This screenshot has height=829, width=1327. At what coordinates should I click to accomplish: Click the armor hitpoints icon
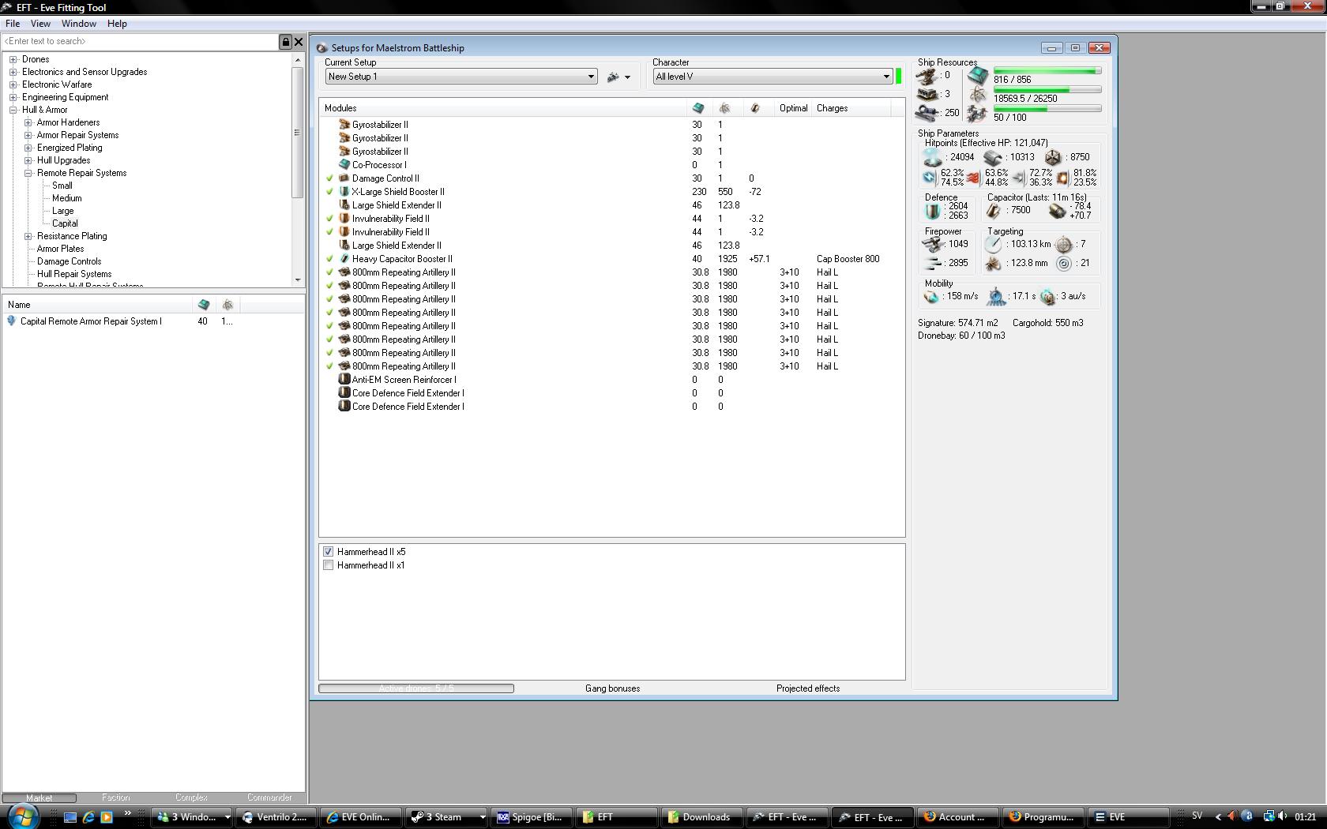tap(993, 158)
